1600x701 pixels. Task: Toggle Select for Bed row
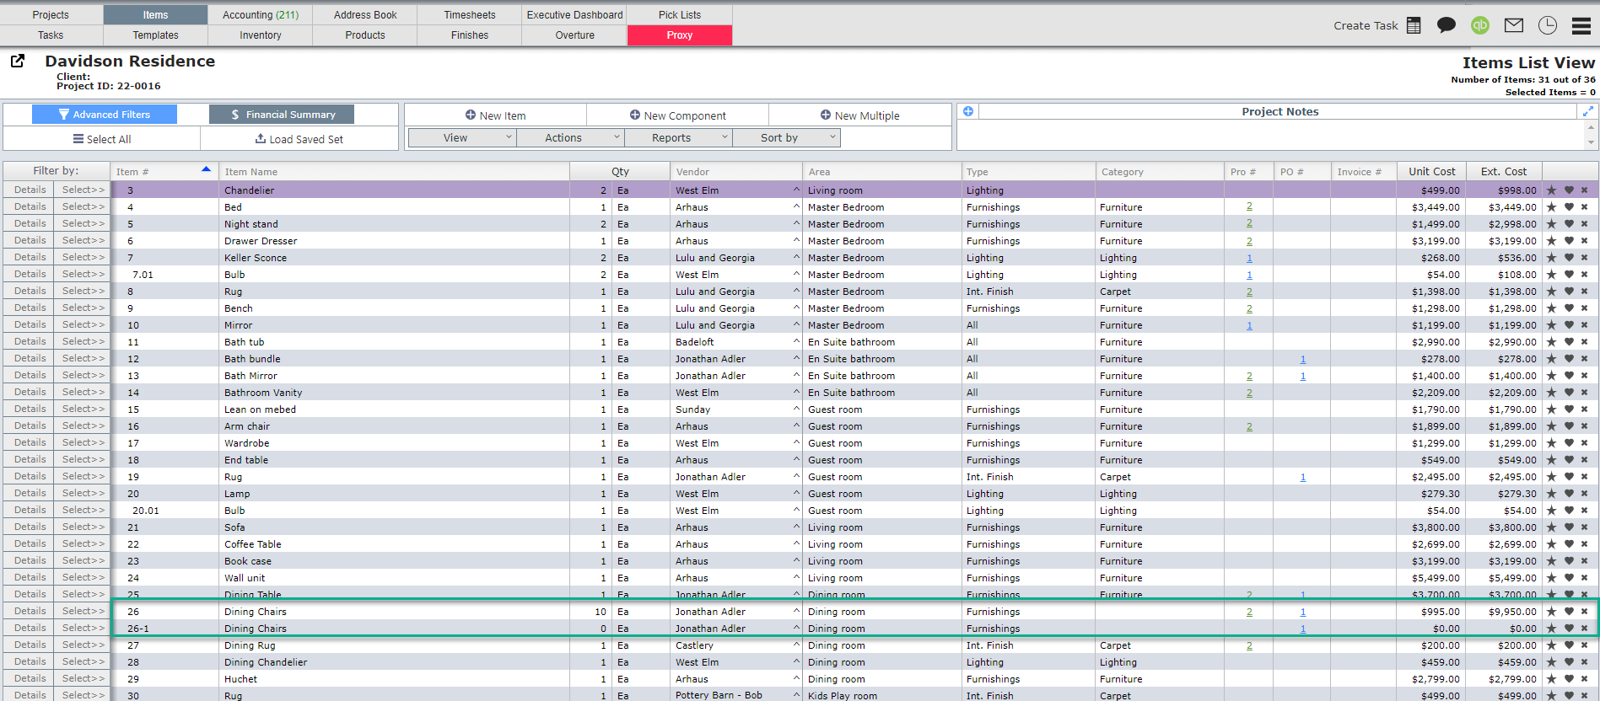pos(83,206)
